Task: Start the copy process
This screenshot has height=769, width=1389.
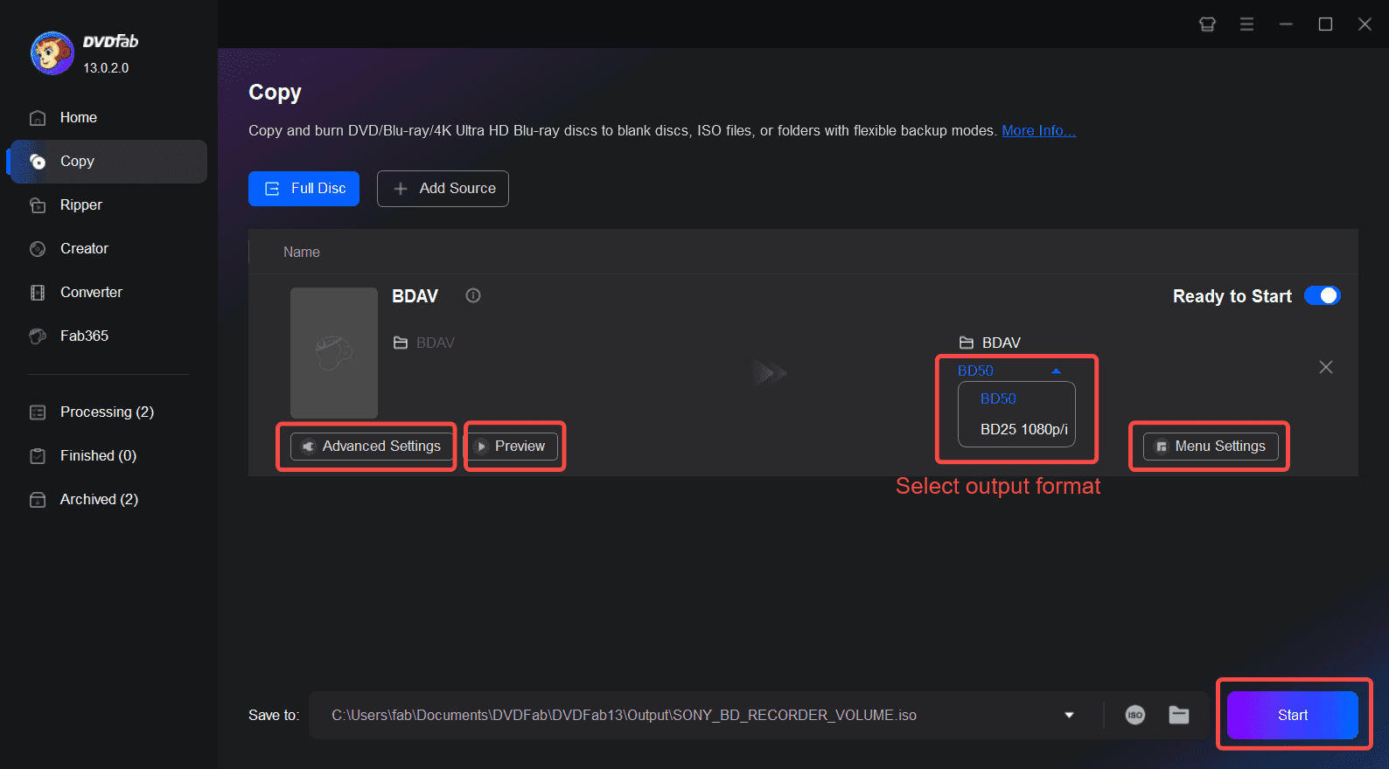Action: pyautogui.click(x=1293, y=715)
